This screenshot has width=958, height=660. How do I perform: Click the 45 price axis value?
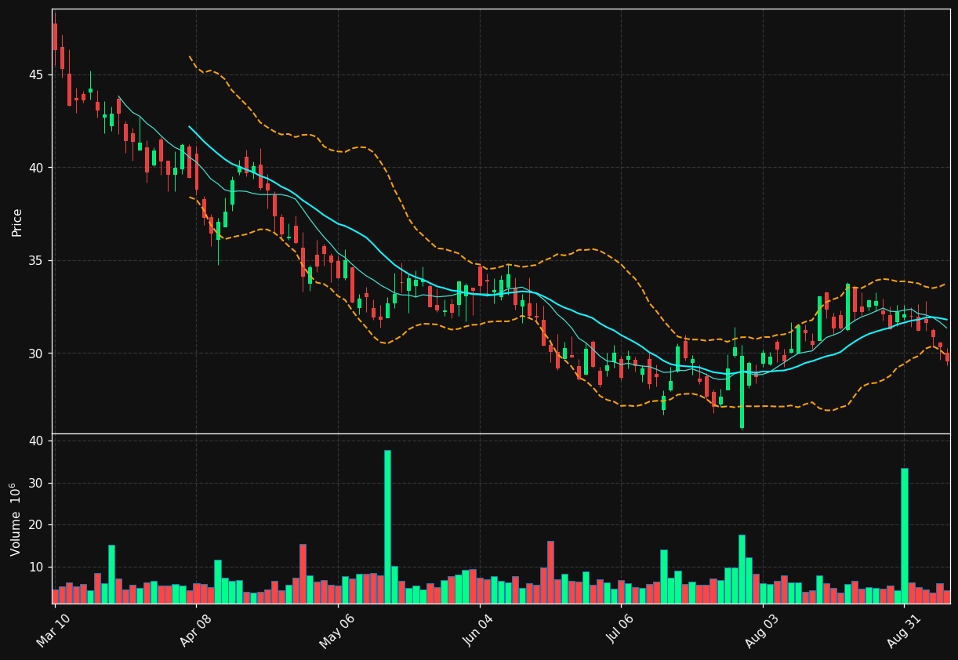tap(37, 74)
